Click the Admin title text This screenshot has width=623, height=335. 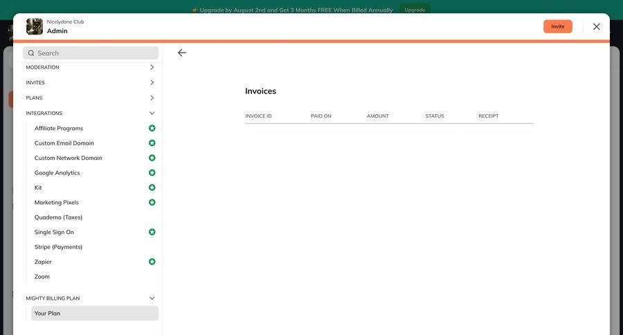(x=57, y=31)
